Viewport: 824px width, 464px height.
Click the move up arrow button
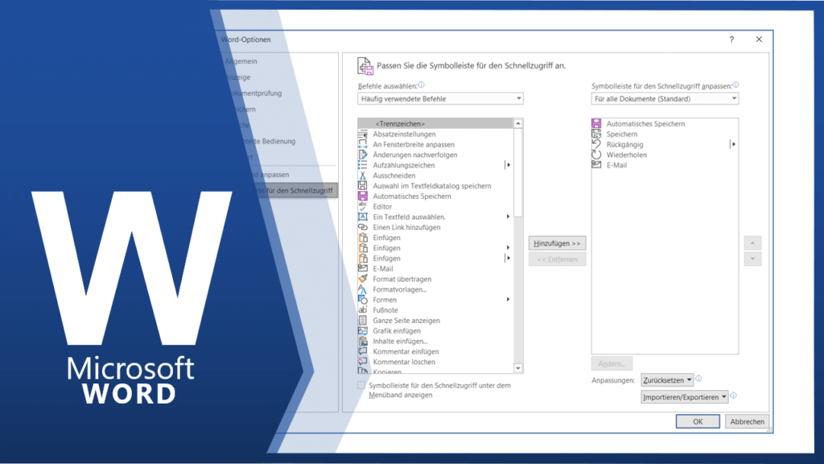coord(752,243)
